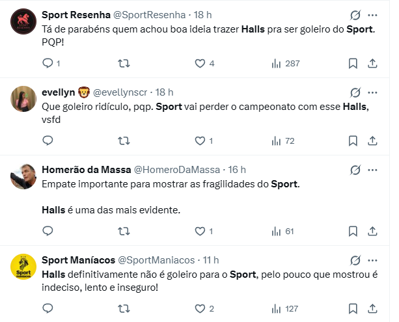Open more options on Sport Resenha's tweet
This screenshot has width=399, height=322.
tap(372, 14)
